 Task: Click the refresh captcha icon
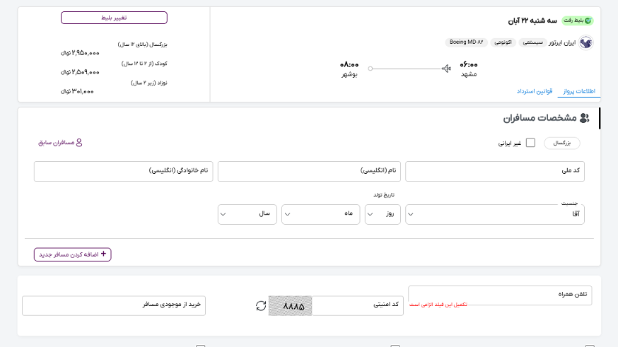pos(261,305)
